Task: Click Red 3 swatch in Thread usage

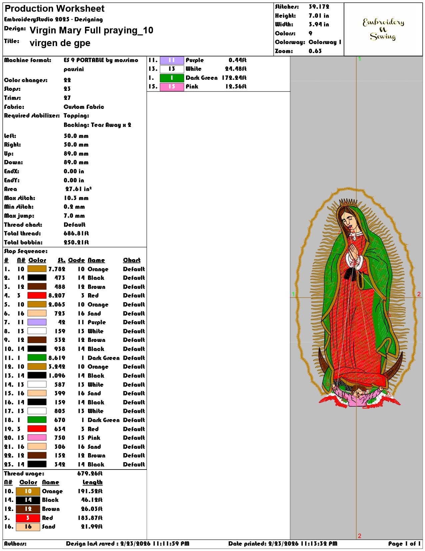Action: [x=28, y=518]
